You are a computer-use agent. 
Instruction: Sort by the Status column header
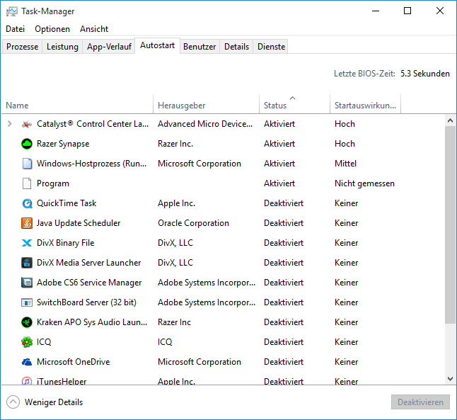click(294, 105)
